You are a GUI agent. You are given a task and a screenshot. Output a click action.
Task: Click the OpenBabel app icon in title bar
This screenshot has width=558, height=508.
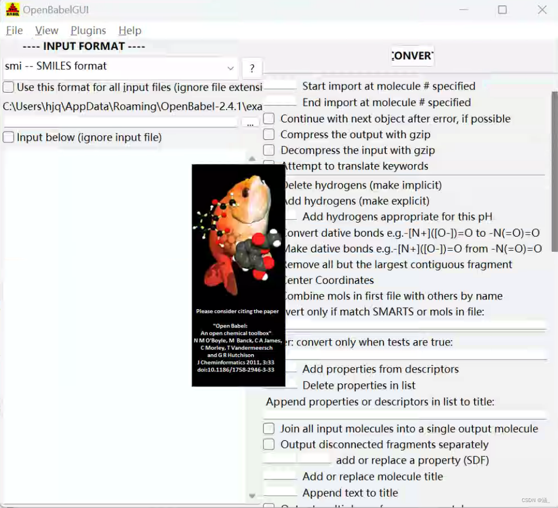coord(12,10)
